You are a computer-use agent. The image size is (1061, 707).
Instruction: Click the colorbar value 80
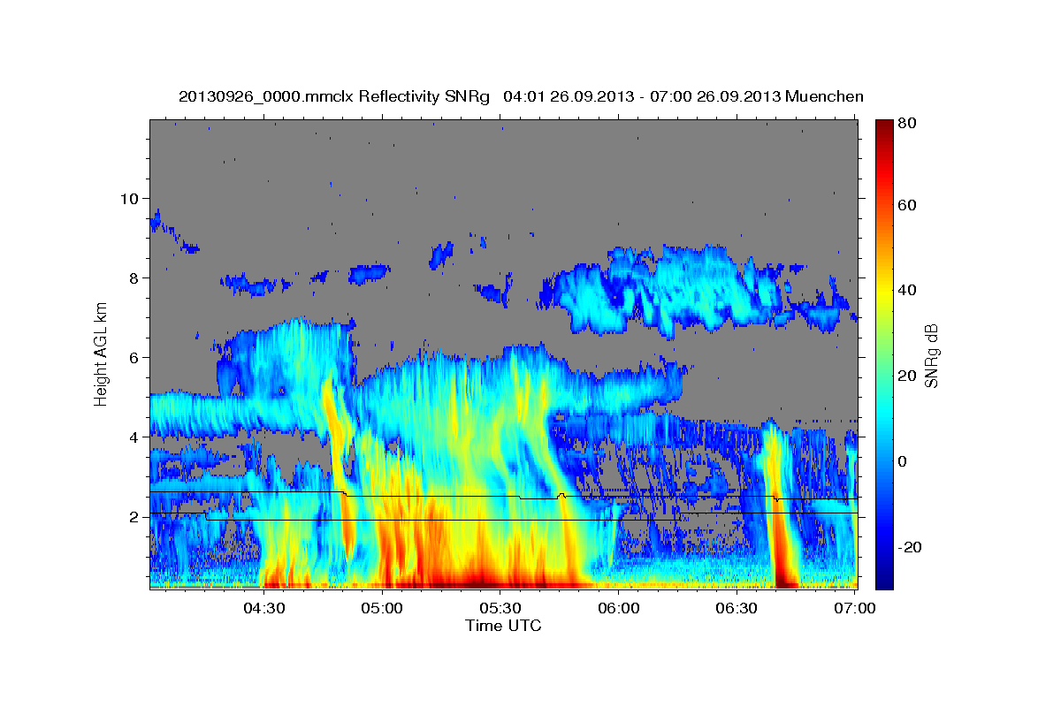[x=907, y=124]
